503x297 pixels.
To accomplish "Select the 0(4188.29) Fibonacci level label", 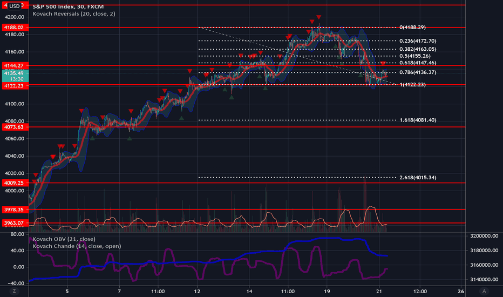I will pyautogui.click(x=412, y=28).
